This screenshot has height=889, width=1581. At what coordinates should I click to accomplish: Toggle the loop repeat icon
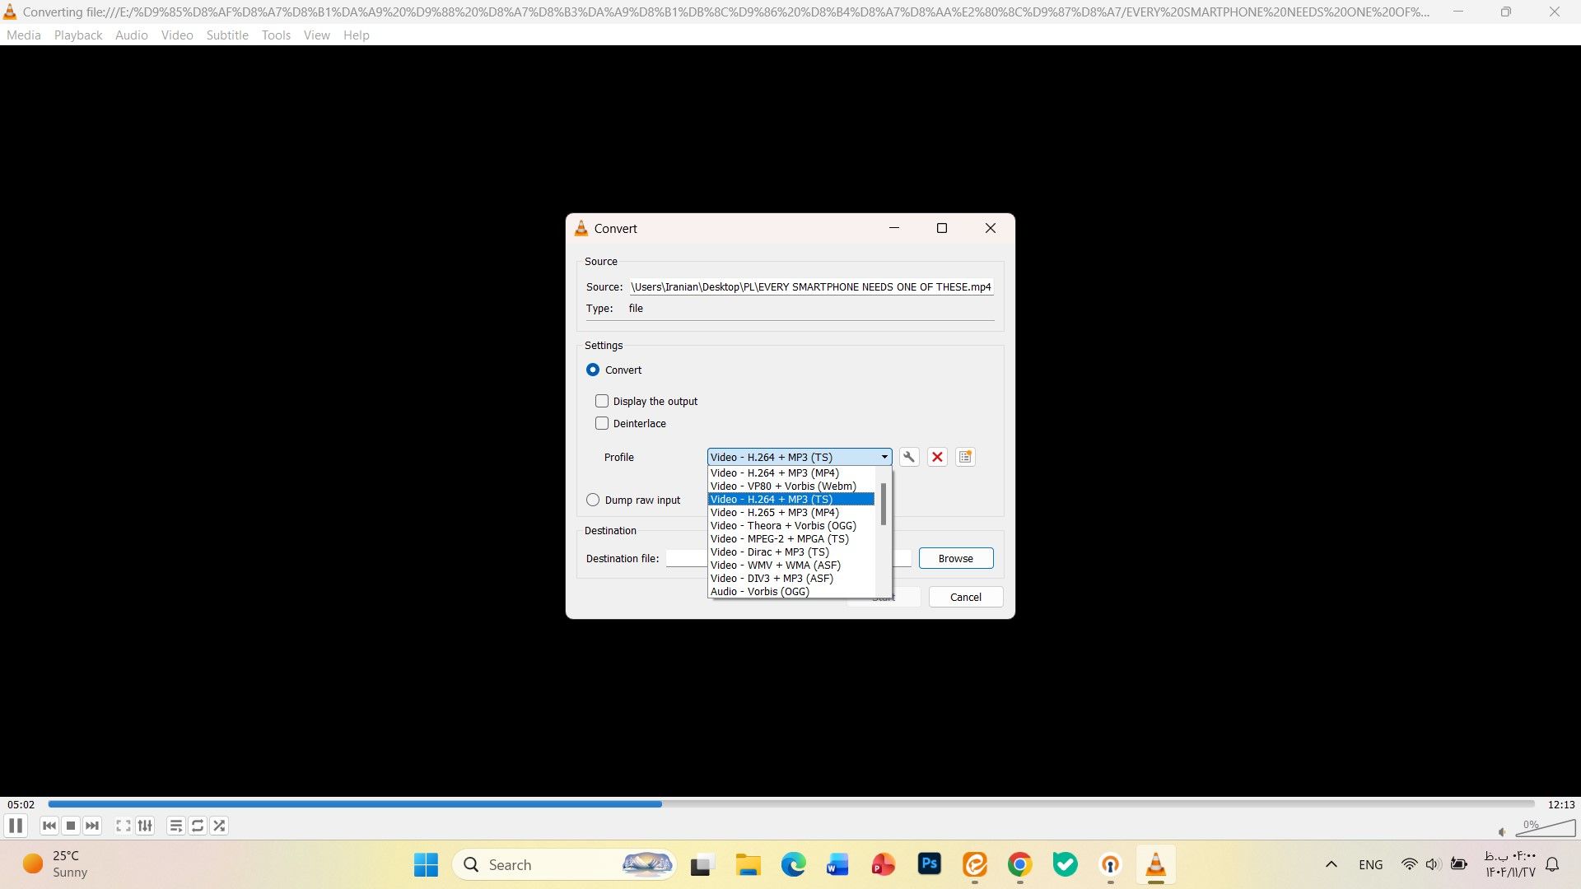point(198,826)
